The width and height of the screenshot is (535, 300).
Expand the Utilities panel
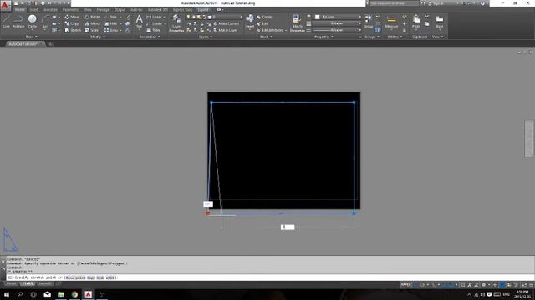(395, 37)
